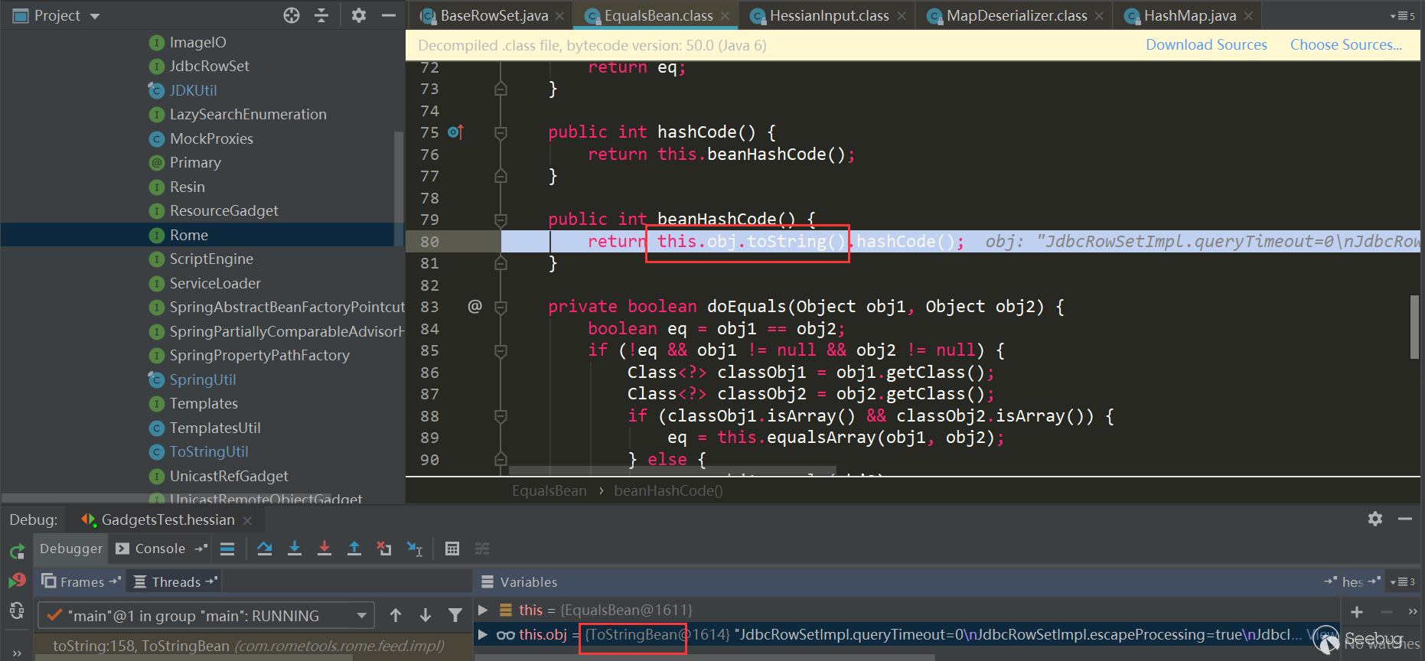Collapse the beanHashCode method fold at line 79

pos(501,220)
